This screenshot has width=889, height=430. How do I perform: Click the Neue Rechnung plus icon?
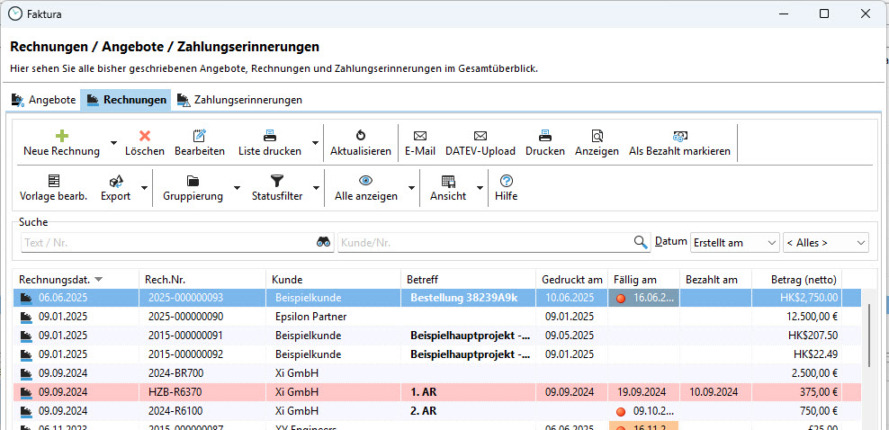[61, 136]
